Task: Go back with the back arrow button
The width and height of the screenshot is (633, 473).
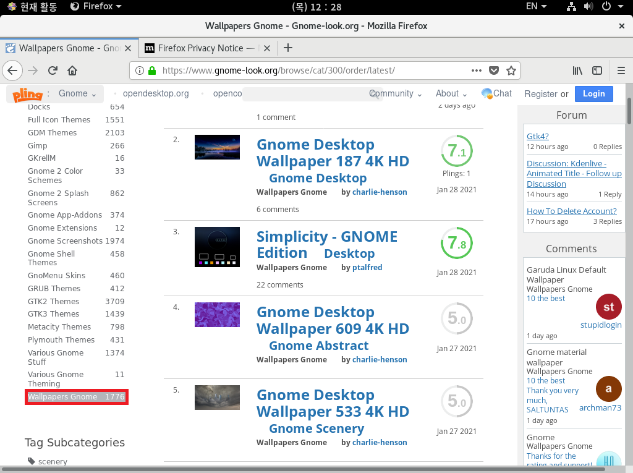Action: [12, 70]
